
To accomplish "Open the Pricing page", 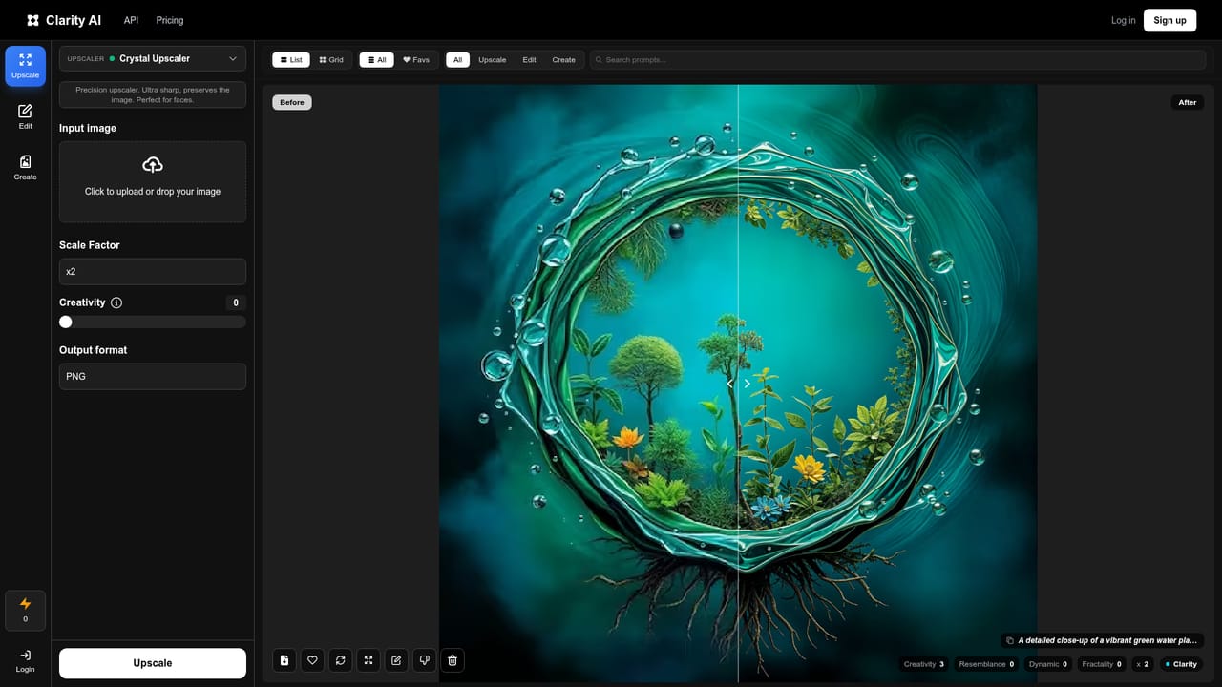I will [170, 20].
